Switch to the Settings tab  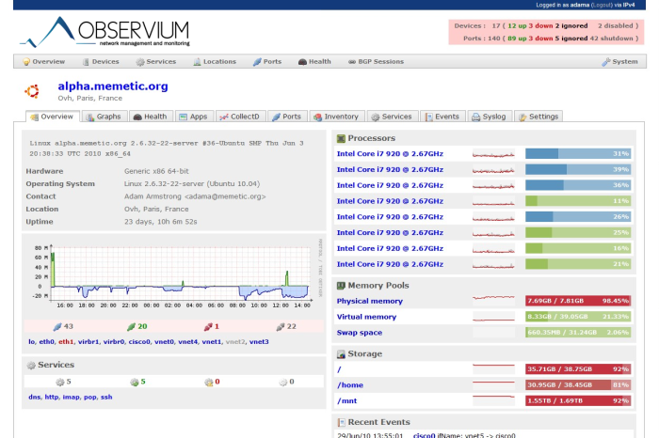click(x=538, y=117)
